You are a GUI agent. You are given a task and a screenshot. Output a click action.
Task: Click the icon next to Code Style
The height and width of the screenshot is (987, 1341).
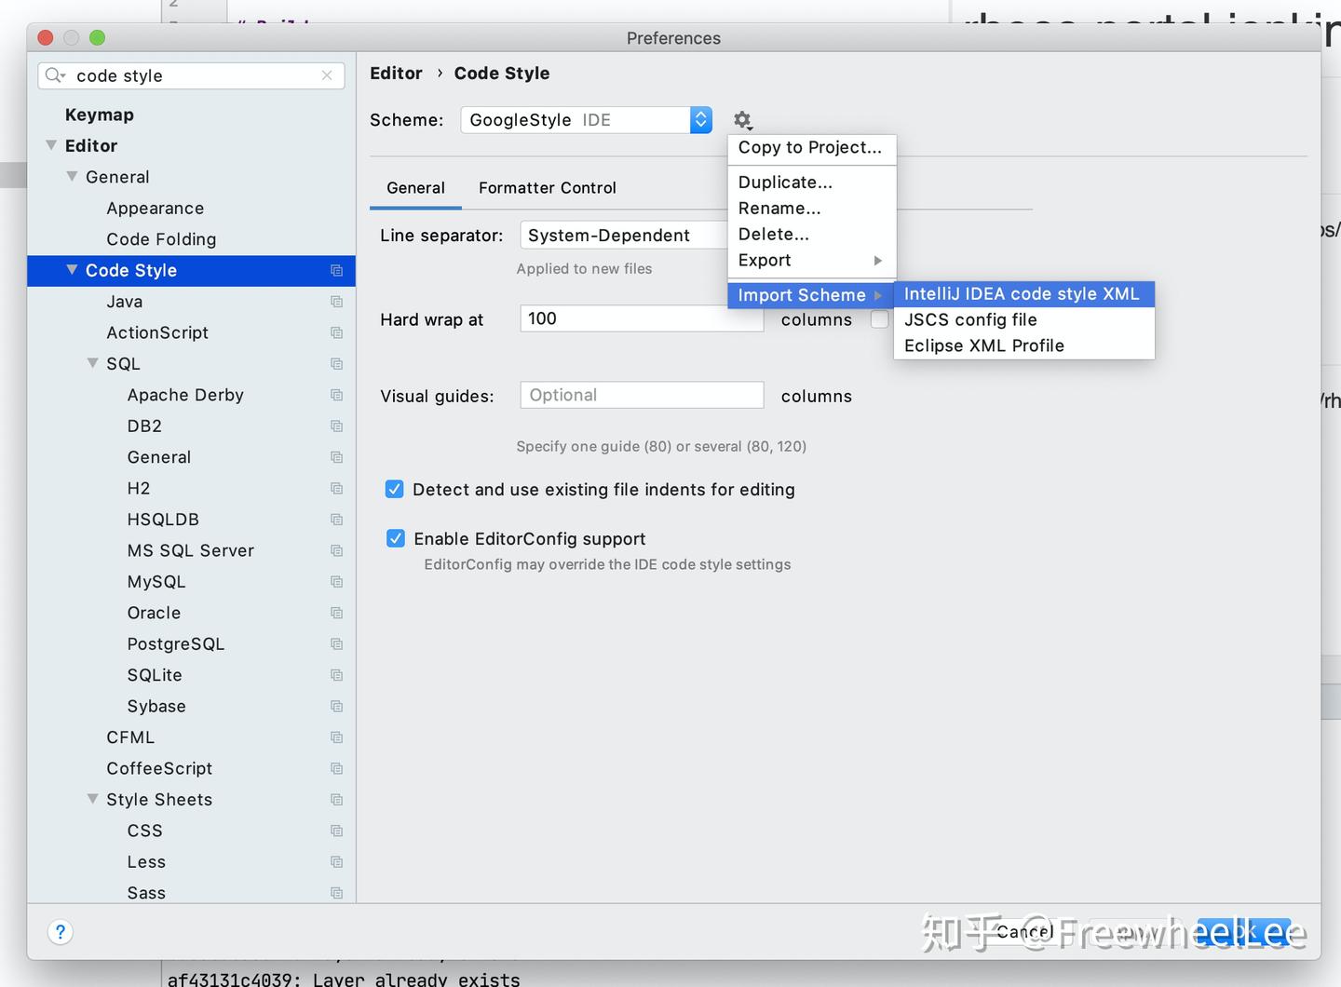[x=336, y=271]
